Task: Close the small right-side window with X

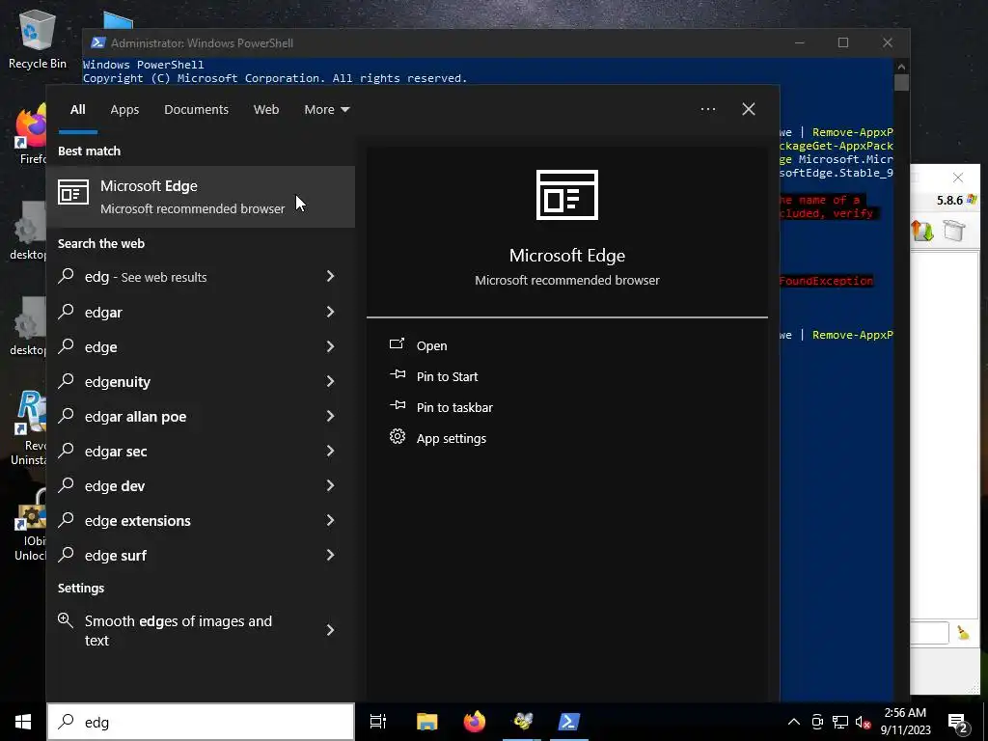Action: pos(958,178)
